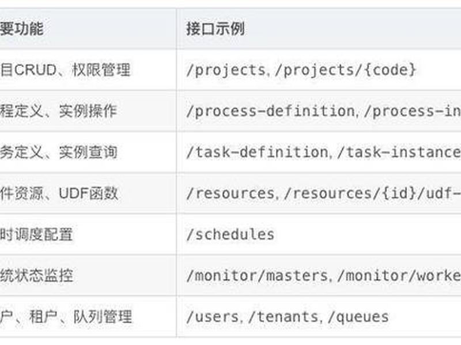Select the /projects endpoint text
Screen dimensions: 461x345
click(x=226, y=70)
